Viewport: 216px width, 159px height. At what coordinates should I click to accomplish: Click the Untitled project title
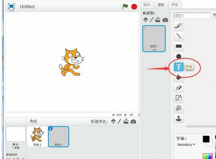27,7
